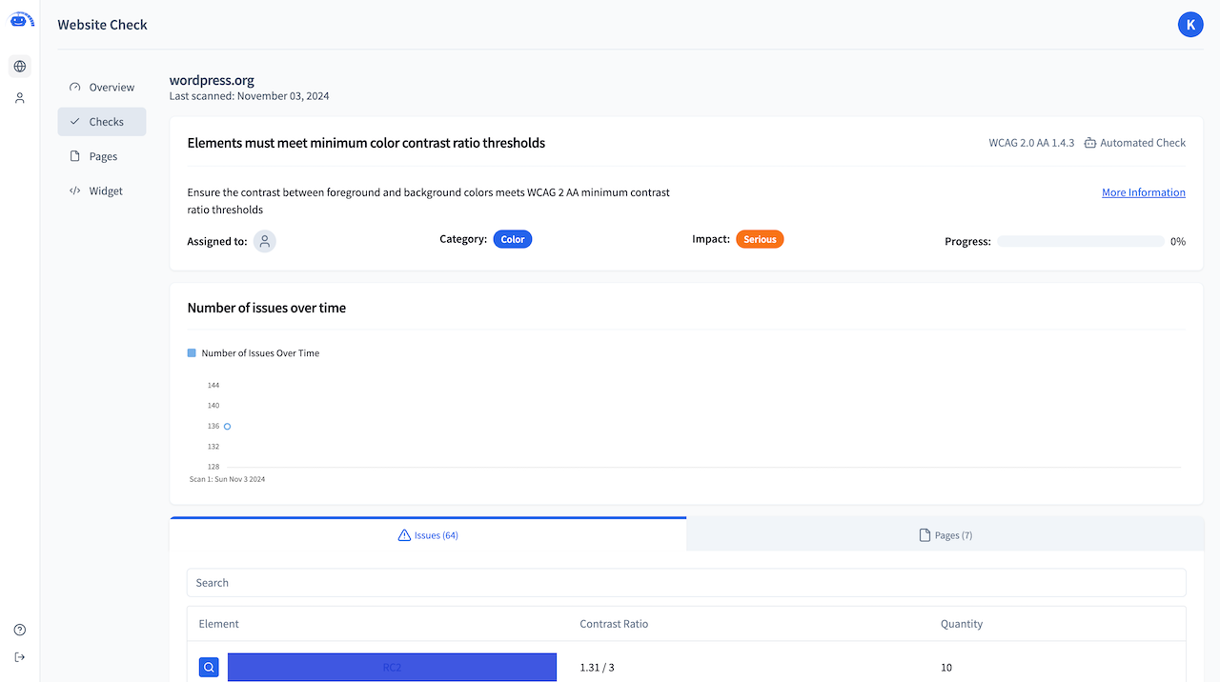
Task: Click the logout icon at the bottom left
Action: 19,656
